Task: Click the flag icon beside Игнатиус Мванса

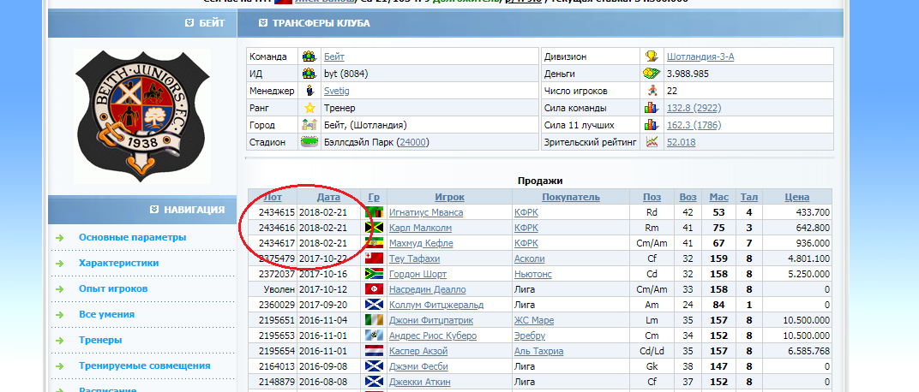Action: point(373,211)
